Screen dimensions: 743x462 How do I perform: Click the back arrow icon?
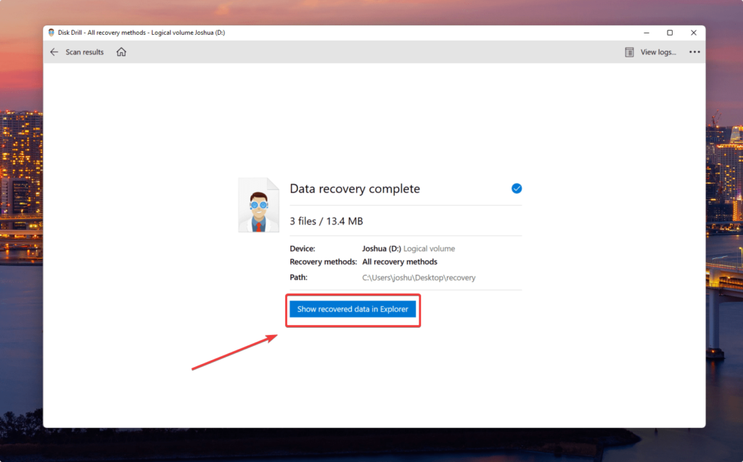pos(54,52)
